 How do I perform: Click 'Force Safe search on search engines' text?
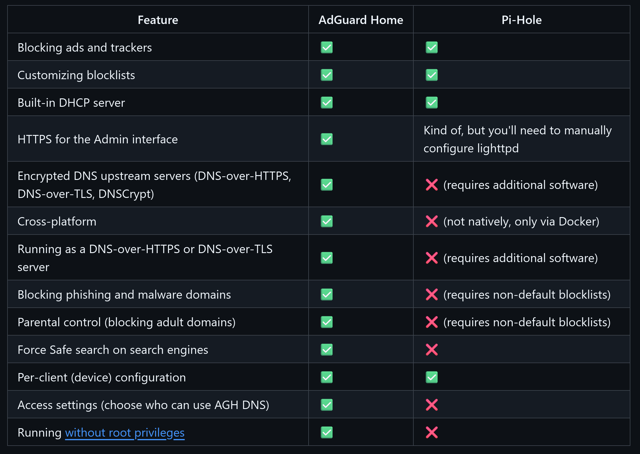point(113,350)
